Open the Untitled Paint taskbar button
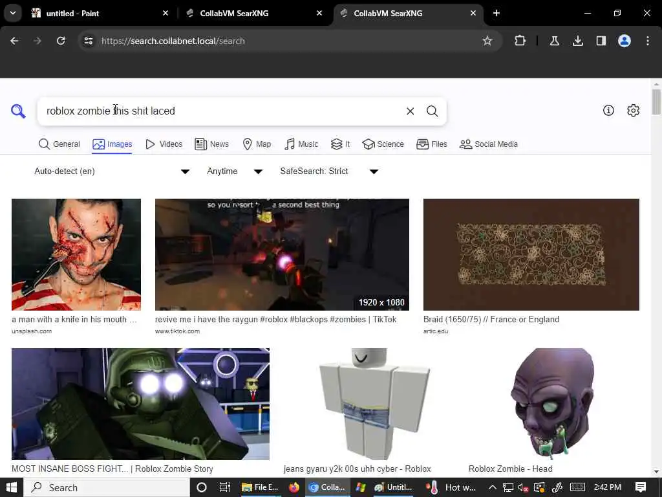Screen dimensions: 662x497 click(394, 487)
